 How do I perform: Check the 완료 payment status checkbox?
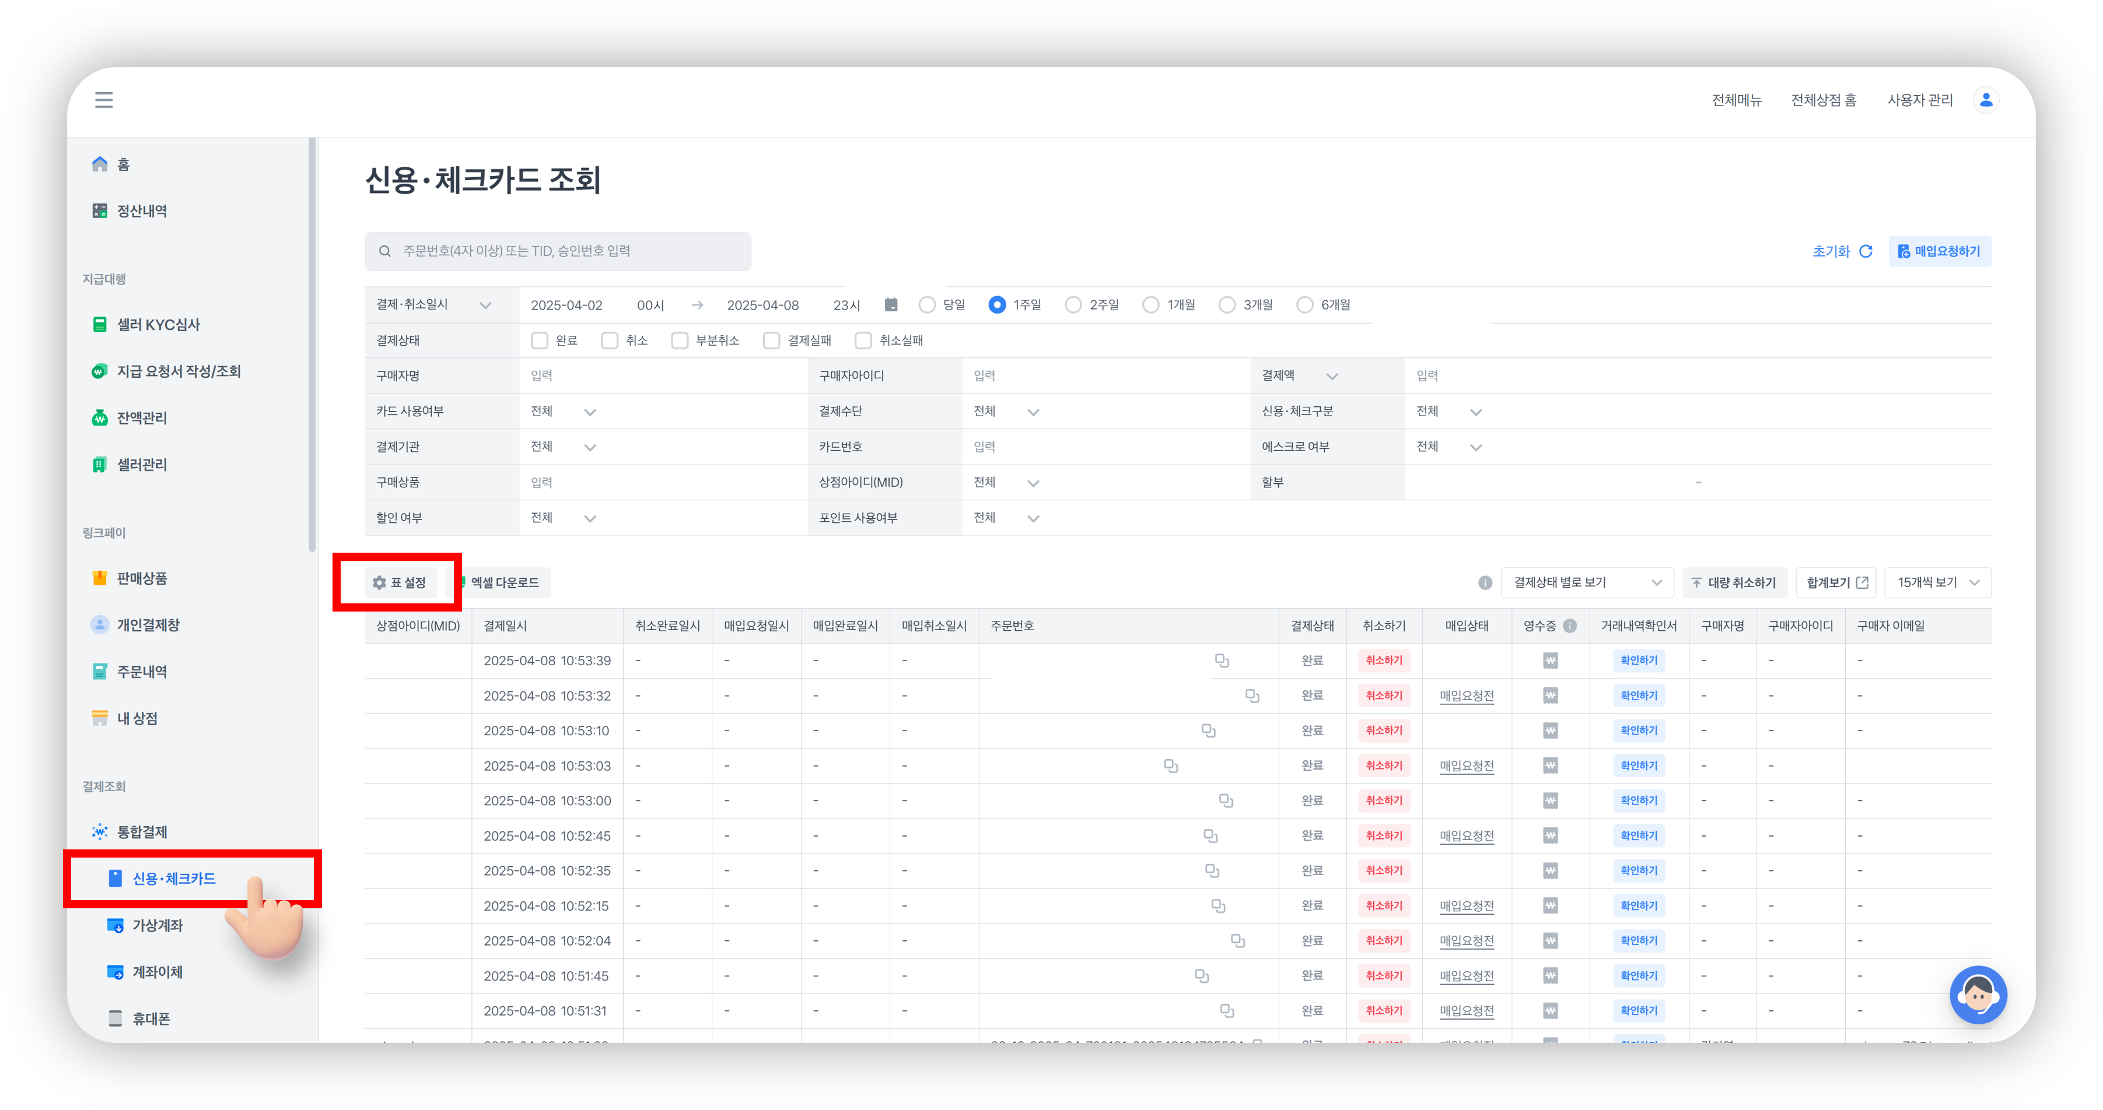(x=539, y=340)
